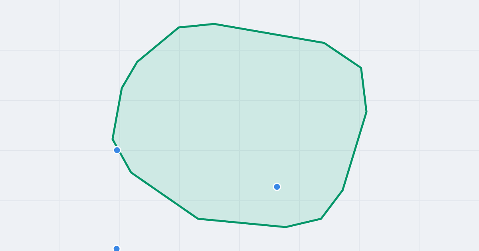Select the blue point inside the green polygon
This screenshot has height=251, width=479.
[277, 187]
